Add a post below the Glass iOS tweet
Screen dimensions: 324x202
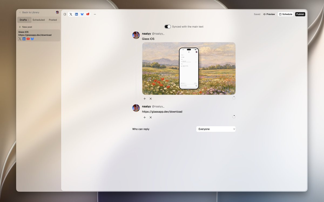click(145, 99)
